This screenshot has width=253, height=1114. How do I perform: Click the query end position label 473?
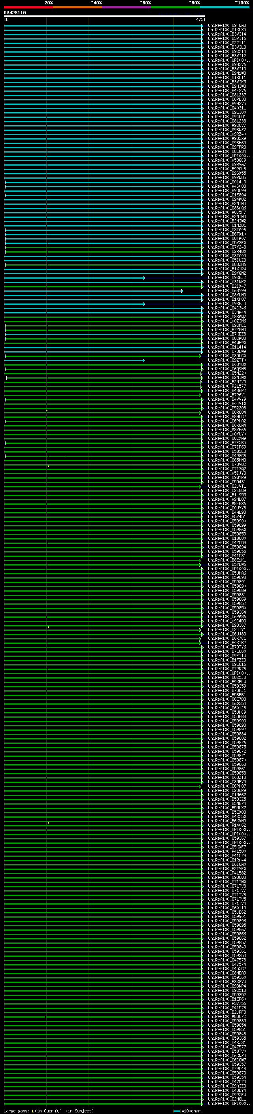pyautogui.click(x=199, y=19)
